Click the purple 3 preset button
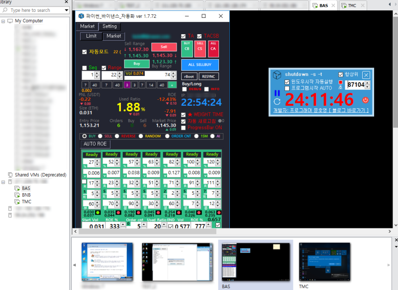 (x=127, y=85)
